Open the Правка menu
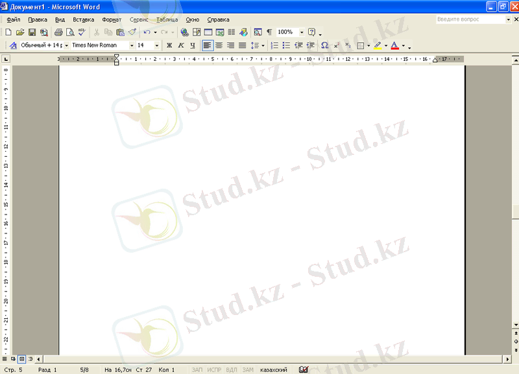The height and width of the screenshot is (374, 519). tap(38, 19)
